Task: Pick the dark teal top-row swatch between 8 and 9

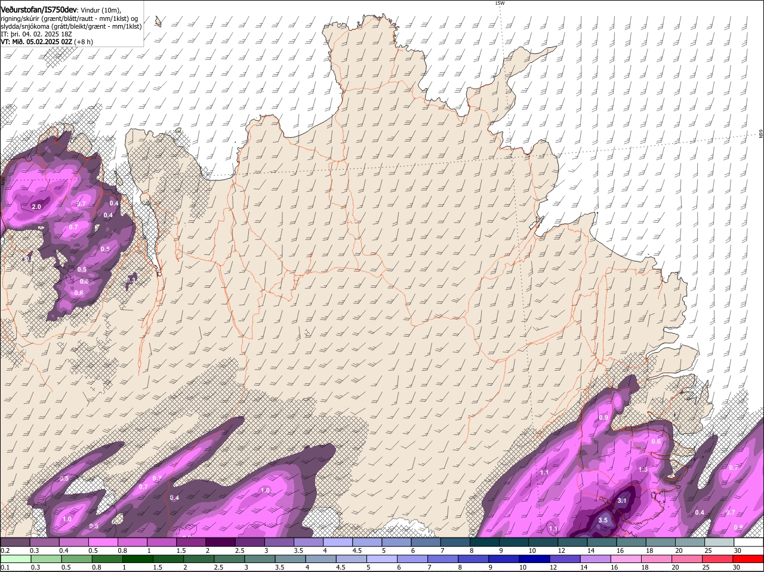Action: (x=484, y=542)
